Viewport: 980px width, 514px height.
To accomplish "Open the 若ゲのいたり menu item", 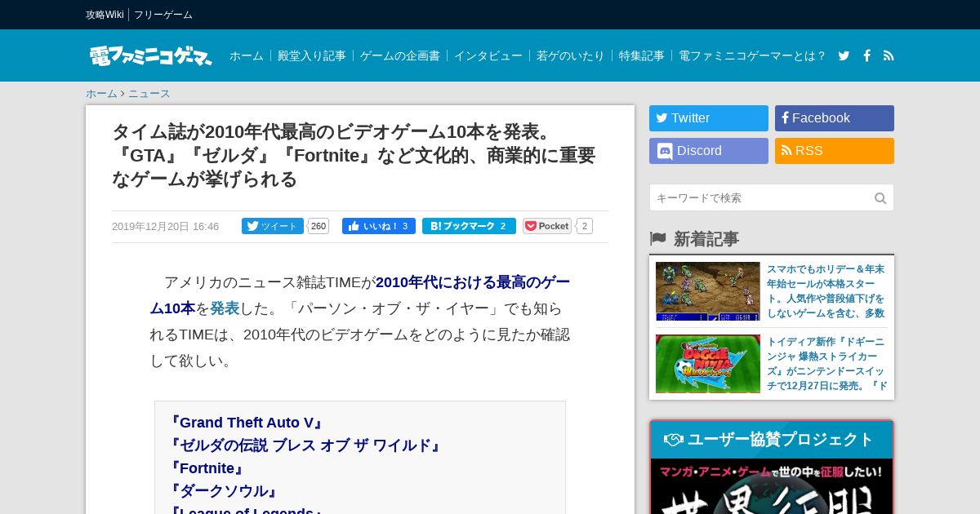I will pos(570,55).
